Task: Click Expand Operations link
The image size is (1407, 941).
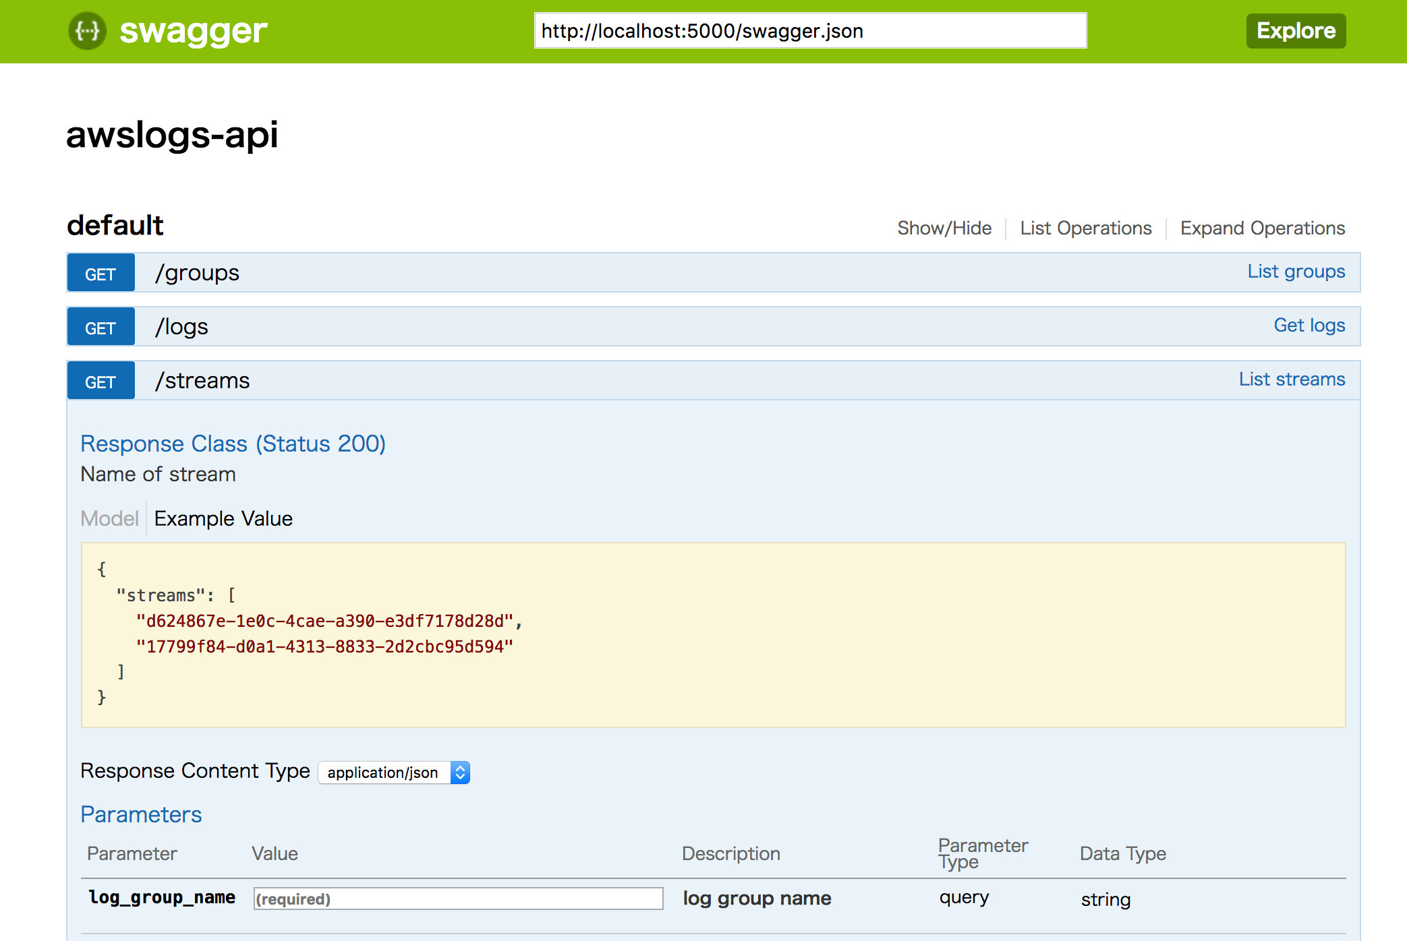Action: (1262, 229)
